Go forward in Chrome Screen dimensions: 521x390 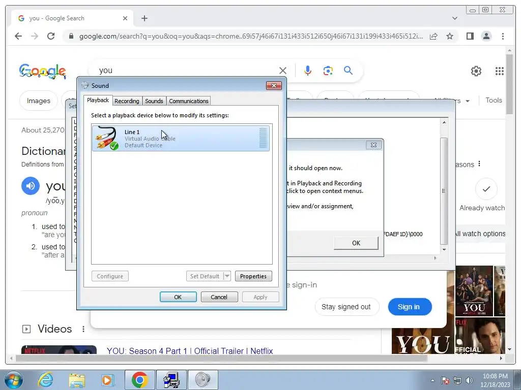(35, 36)
